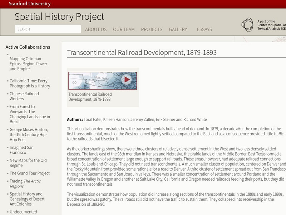Open The Grand Tour Project link

(30, 173)
